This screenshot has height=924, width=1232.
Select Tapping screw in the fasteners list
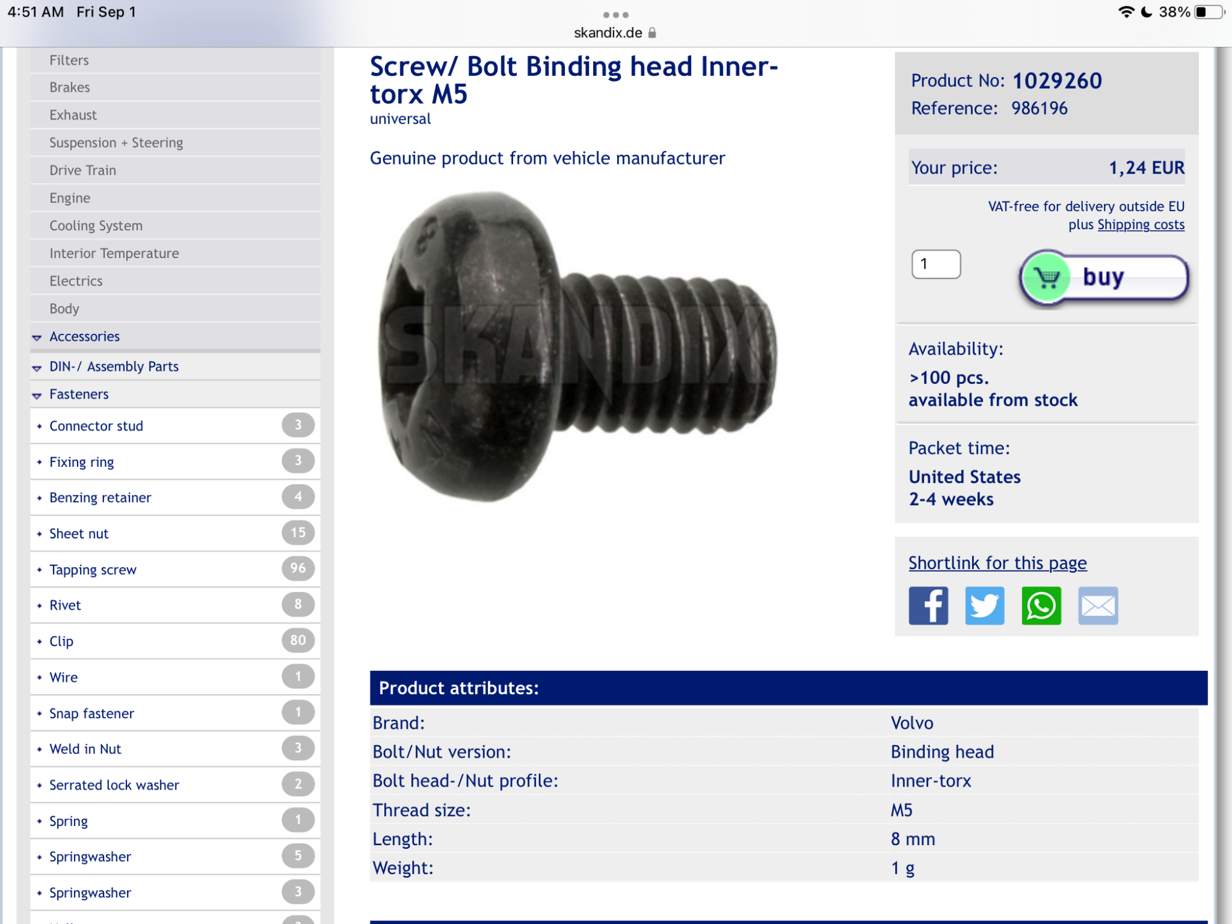pos(93,570)
